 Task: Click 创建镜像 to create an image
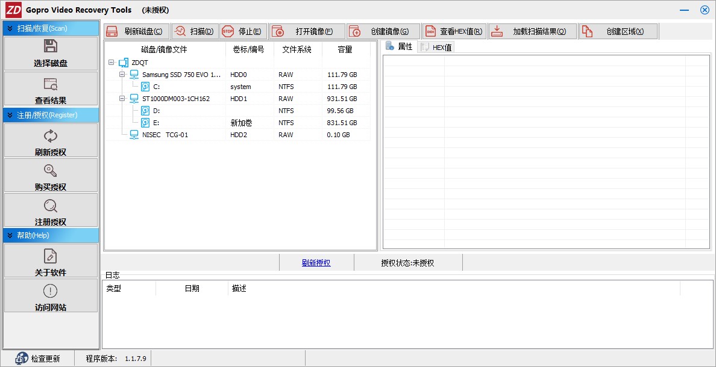383,32
